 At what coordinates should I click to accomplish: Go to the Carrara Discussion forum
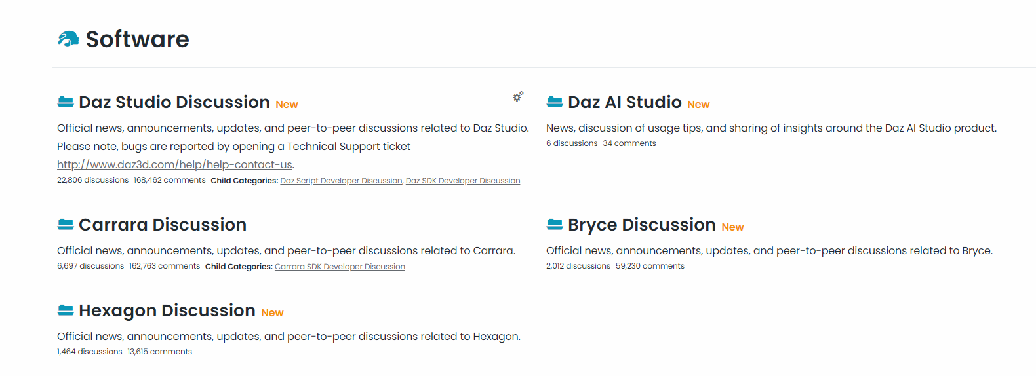[x=162, y=225]
